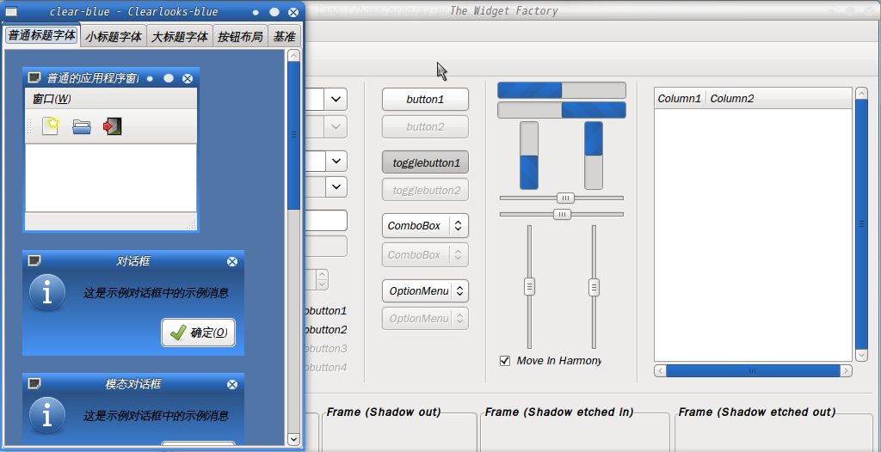Click the left vertical progress bar
Viewport: 881px width, 452px height.
point(529,156)
